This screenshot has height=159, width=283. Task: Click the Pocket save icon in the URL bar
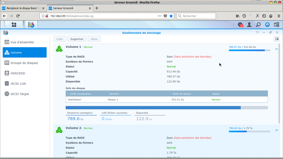(x=165, y=16)
